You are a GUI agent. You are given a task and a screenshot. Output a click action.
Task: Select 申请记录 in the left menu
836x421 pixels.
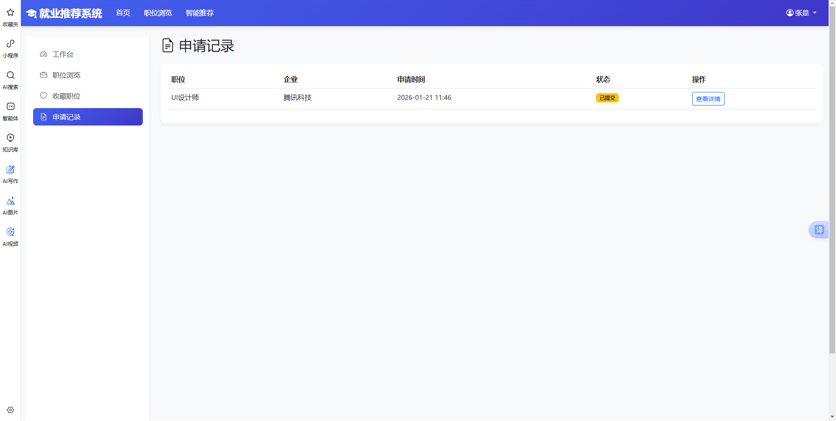pyautogui.click(x=88, y=117)
